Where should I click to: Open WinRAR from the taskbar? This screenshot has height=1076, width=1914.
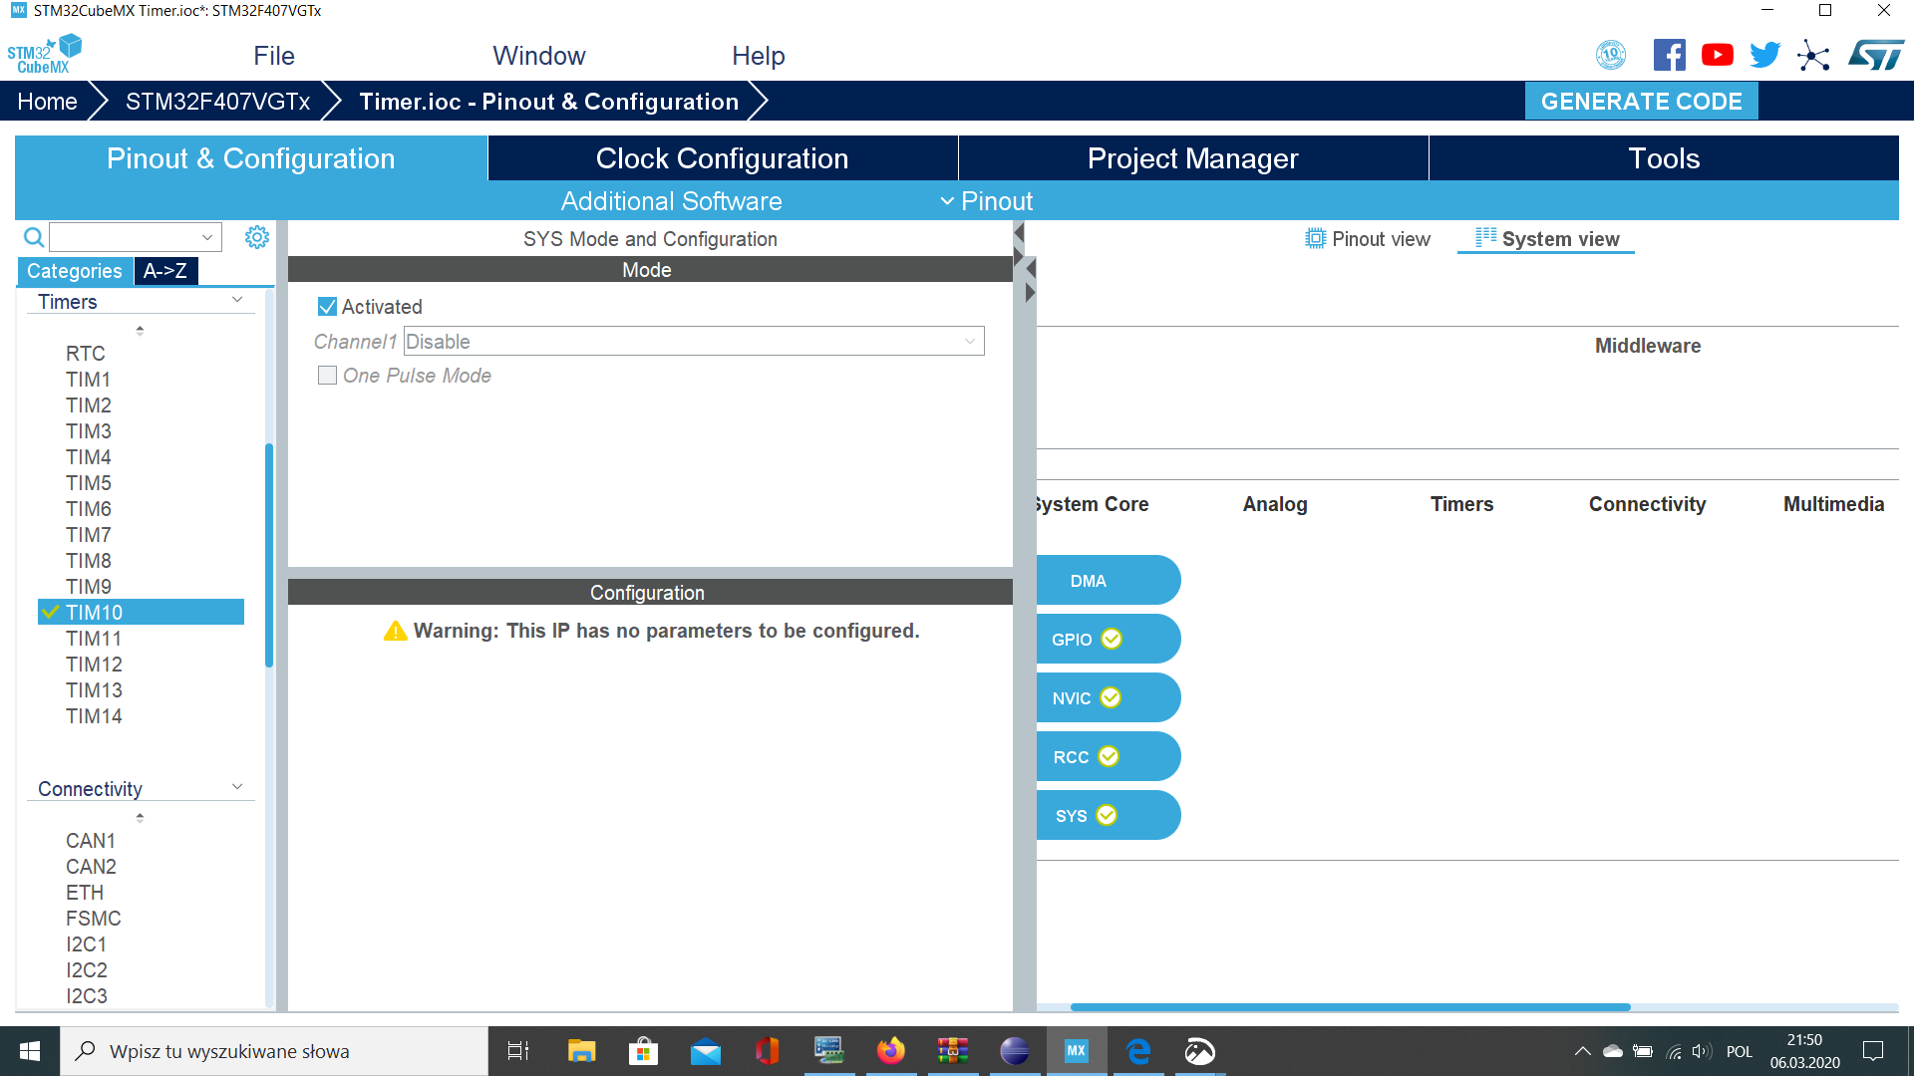pos(953,1051)
